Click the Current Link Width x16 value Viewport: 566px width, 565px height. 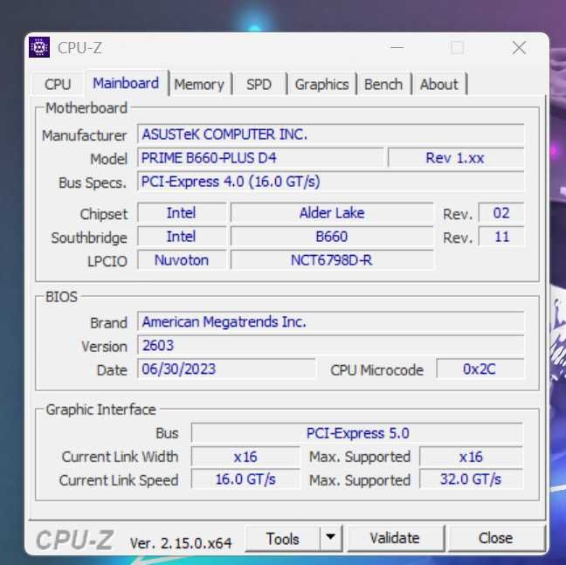point(245,457)
